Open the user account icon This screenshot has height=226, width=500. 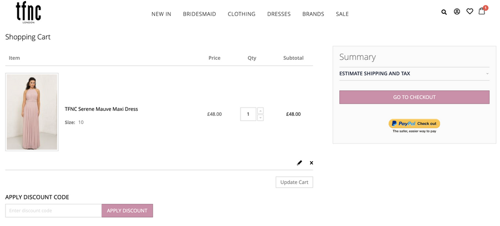[457, 12]
